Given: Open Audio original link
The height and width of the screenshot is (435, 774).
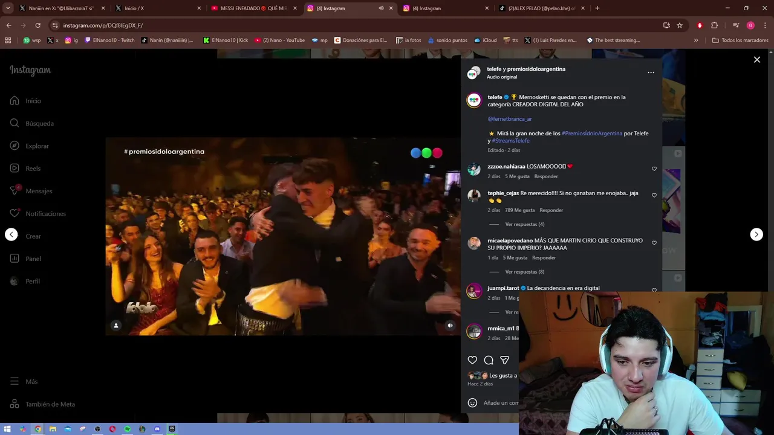Looking at the screenshot, I should coord(502,77).
